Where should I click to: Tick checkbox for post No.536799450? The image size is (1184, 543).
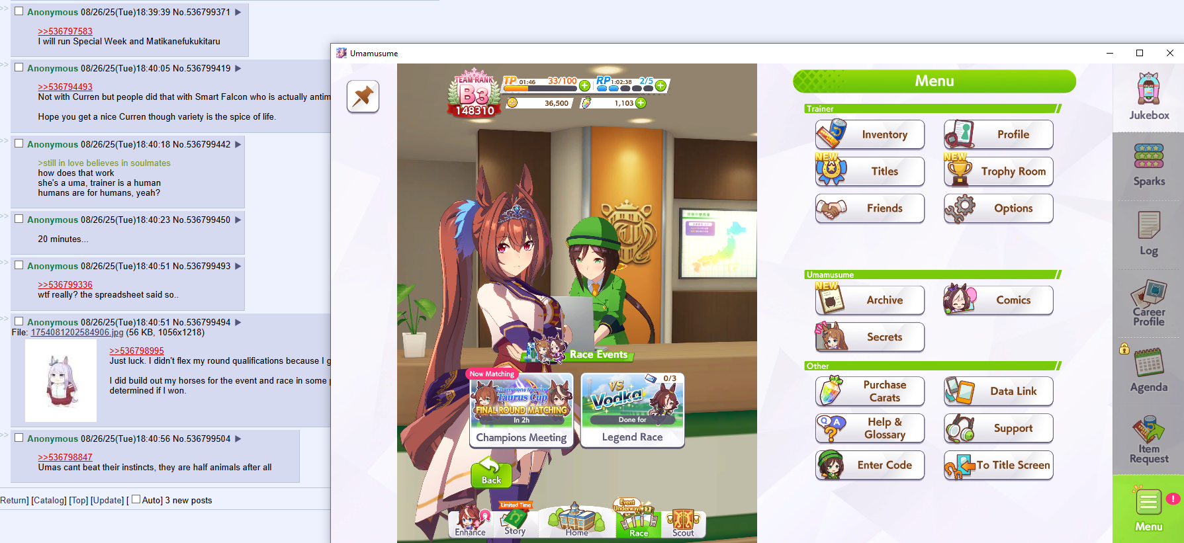[19, 219]
